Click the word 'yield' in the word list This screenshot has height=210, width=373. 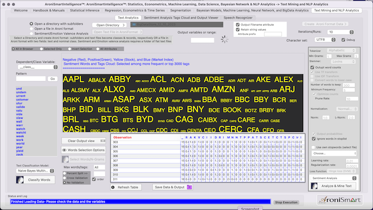(x=20, y=151)
